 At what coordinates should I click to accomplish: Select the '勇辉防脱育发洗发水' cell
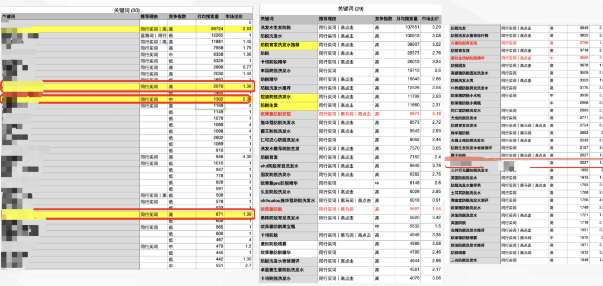289,217
